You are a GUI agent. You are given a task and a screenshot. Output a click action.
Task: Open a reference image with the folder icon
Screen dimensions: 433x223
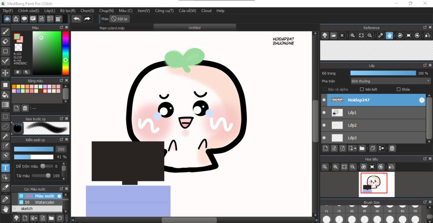point(333,35)
